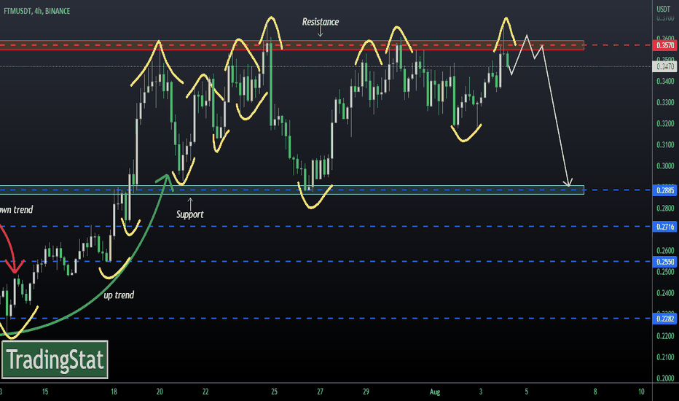Click the 29 date label on the time axis

click(366, 392)
